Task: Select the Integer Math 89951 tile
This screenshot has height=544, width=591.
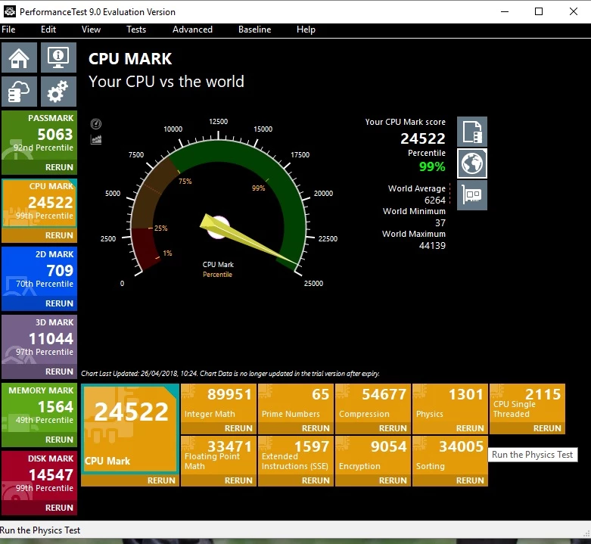Action: point(219,403)
